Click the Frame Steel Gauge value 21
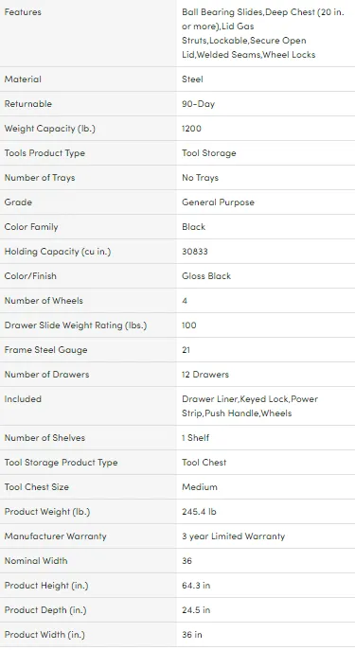The image size is (355, 650). (x=186, y=350)
